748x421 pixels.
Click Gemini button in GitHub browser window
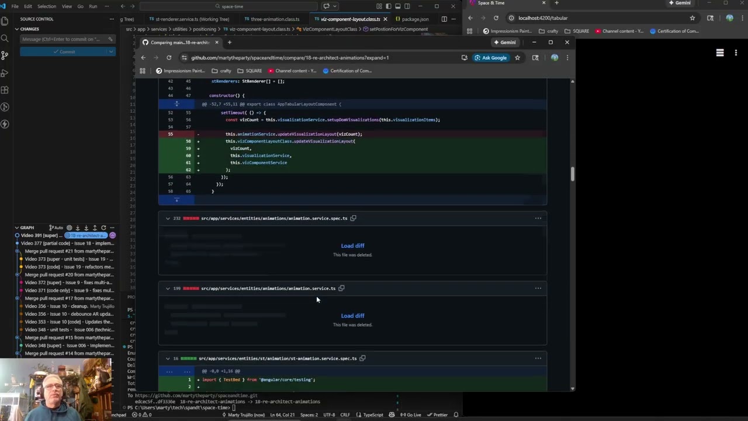click(505, 42)
